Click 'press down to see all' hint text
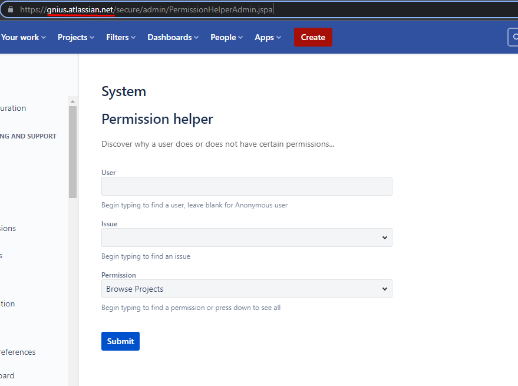The width and height of the screenshot is (518, 386). 248,308
